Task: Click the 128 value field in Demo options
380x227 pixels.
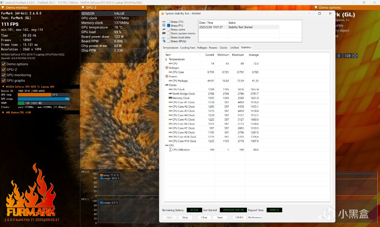Action: point(348,55)
